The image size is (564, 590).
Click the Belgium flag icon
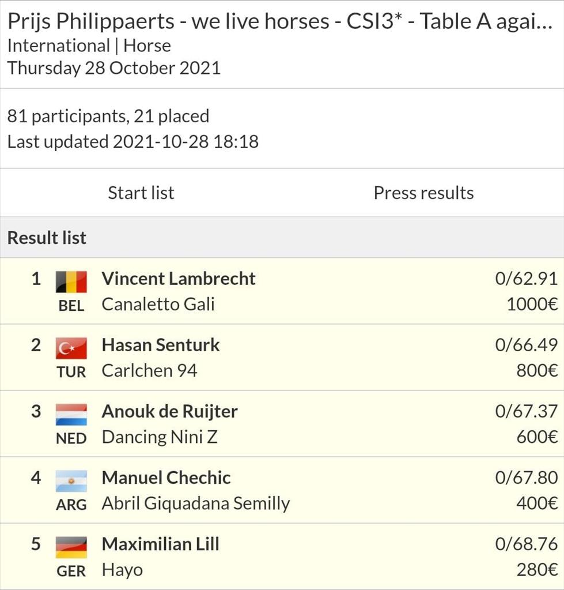tap(71, 282)
